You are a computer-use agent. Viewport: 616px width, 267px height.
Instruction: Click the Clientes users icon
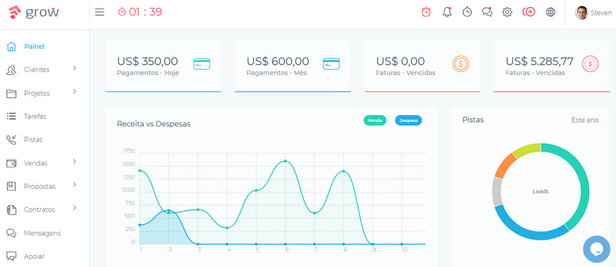point(12,70)
